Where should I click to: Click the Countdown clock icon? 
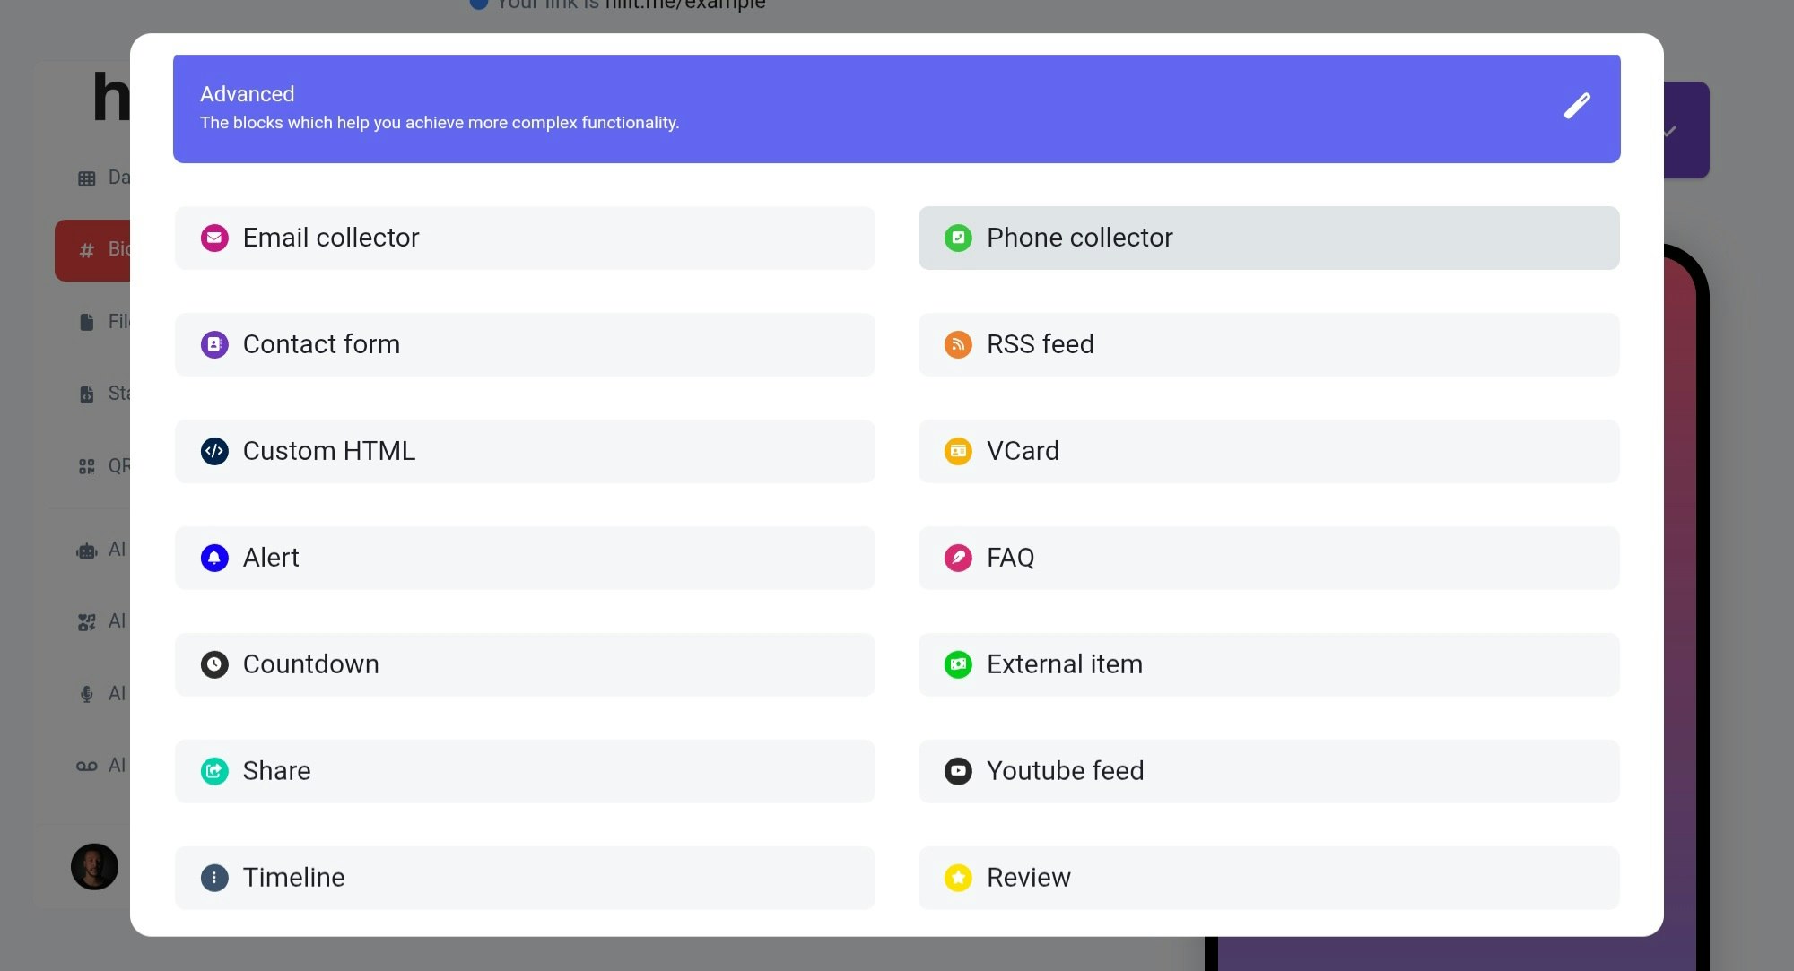pyautogui.click(x=214, y=664)
